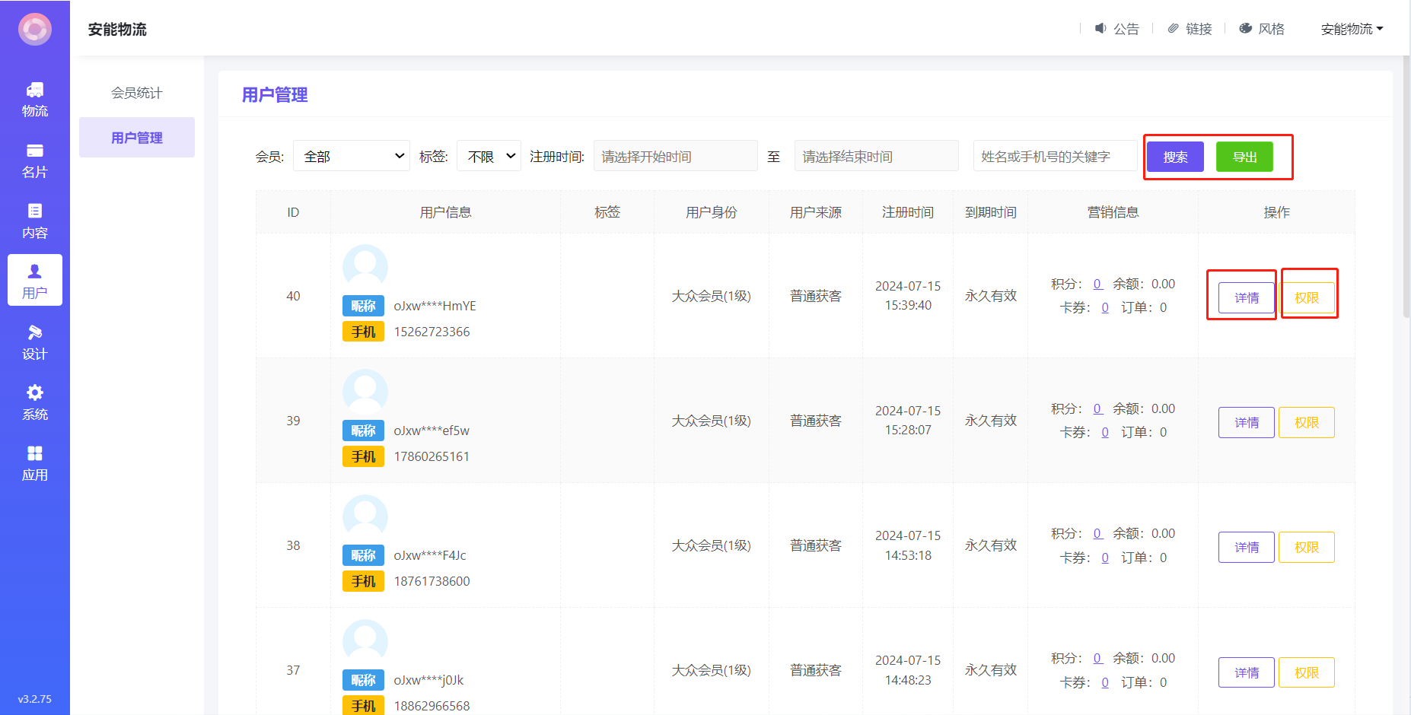
Task: Open the 安能物流 account dropdown menu
Action: (x=1352, y=29)
